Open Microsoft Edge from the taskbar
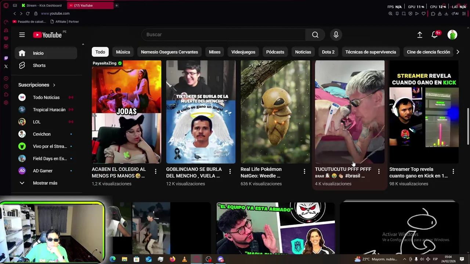This screenshot has width=470, height=264. point(113,259)
